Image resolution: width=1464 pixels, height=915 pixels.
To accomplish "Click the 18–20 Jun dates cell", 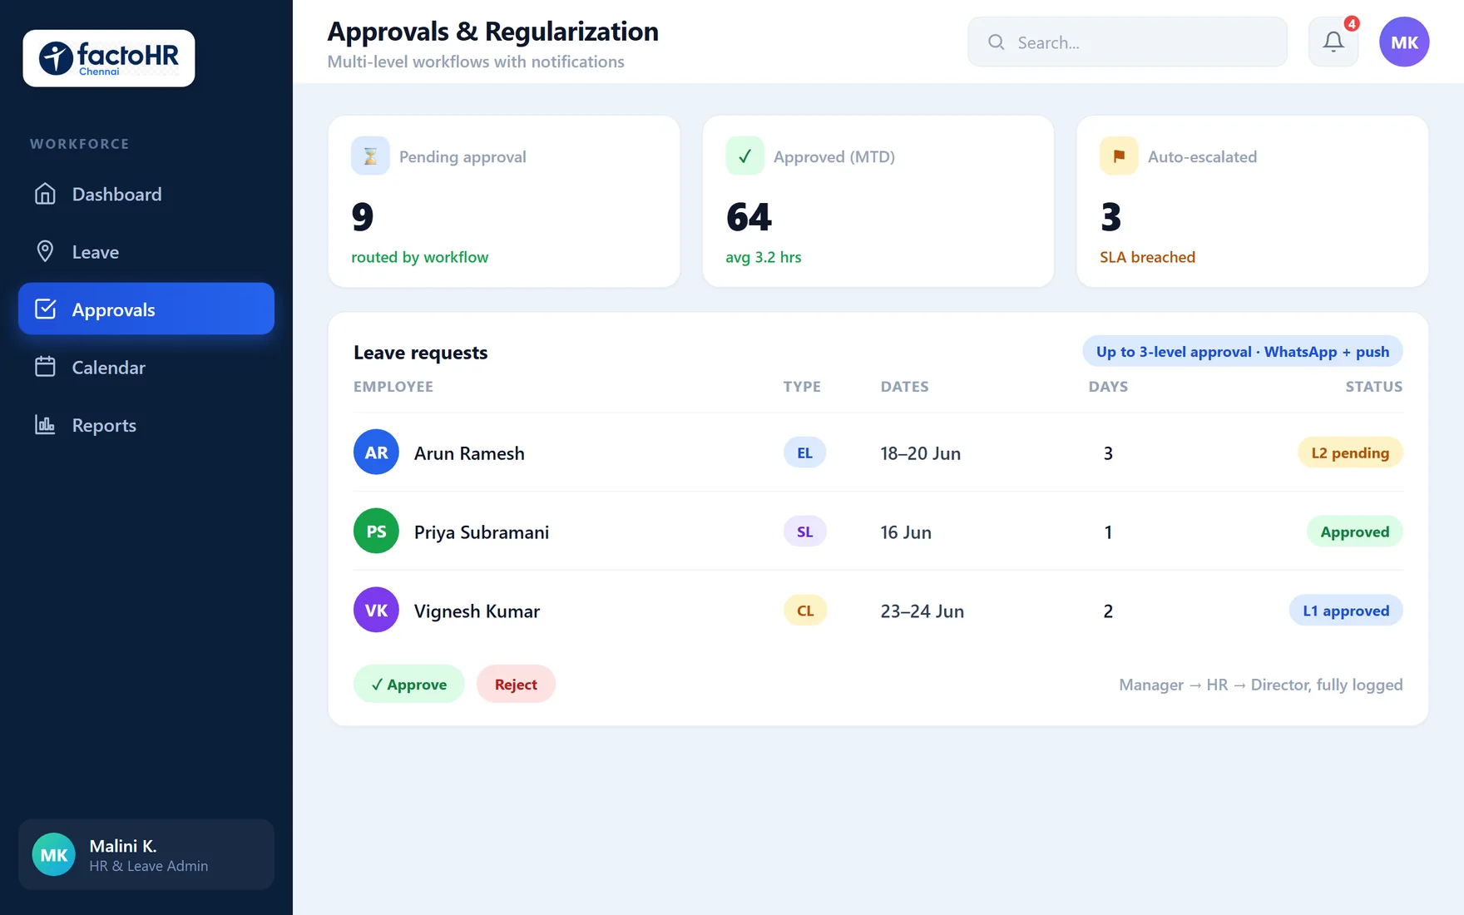I will 921,453.
